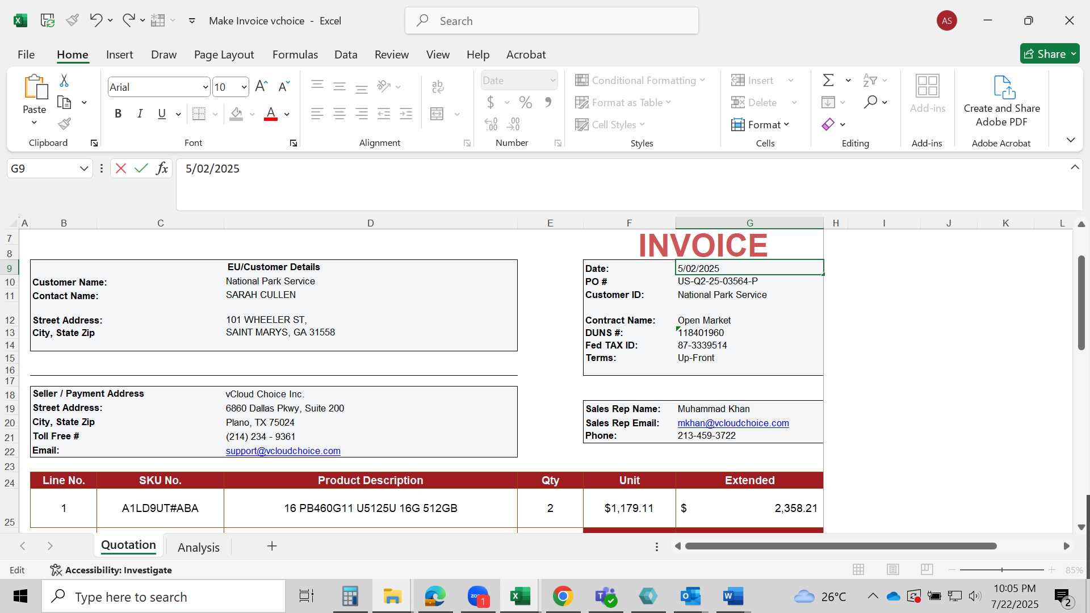The image size is (1090, 613).
Task: Click the Wrap Text icon
Action: coord(438,86)
